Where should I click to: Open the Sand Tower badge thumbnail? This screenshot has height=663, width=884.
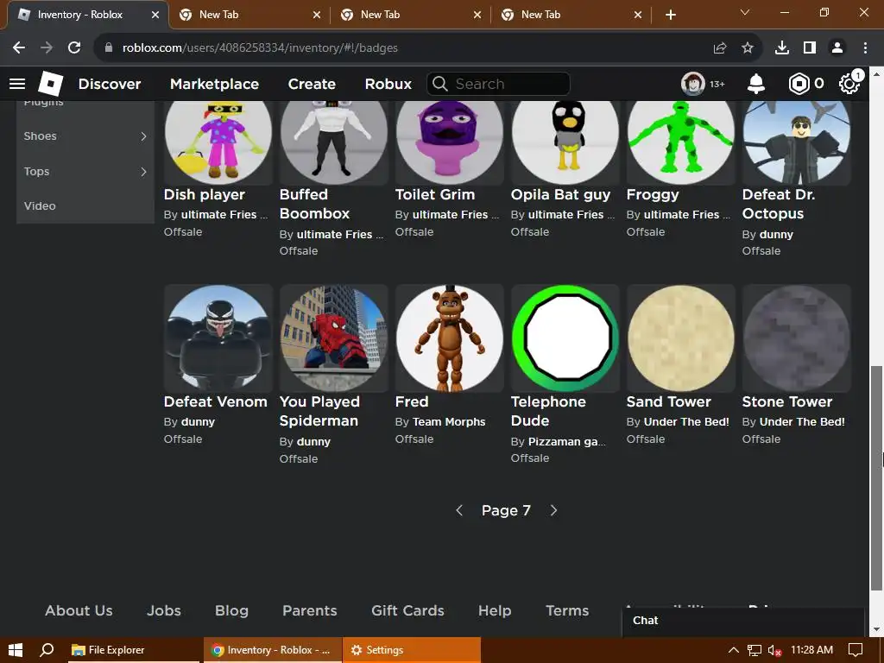pyautogui.click(x=681, y=338)
